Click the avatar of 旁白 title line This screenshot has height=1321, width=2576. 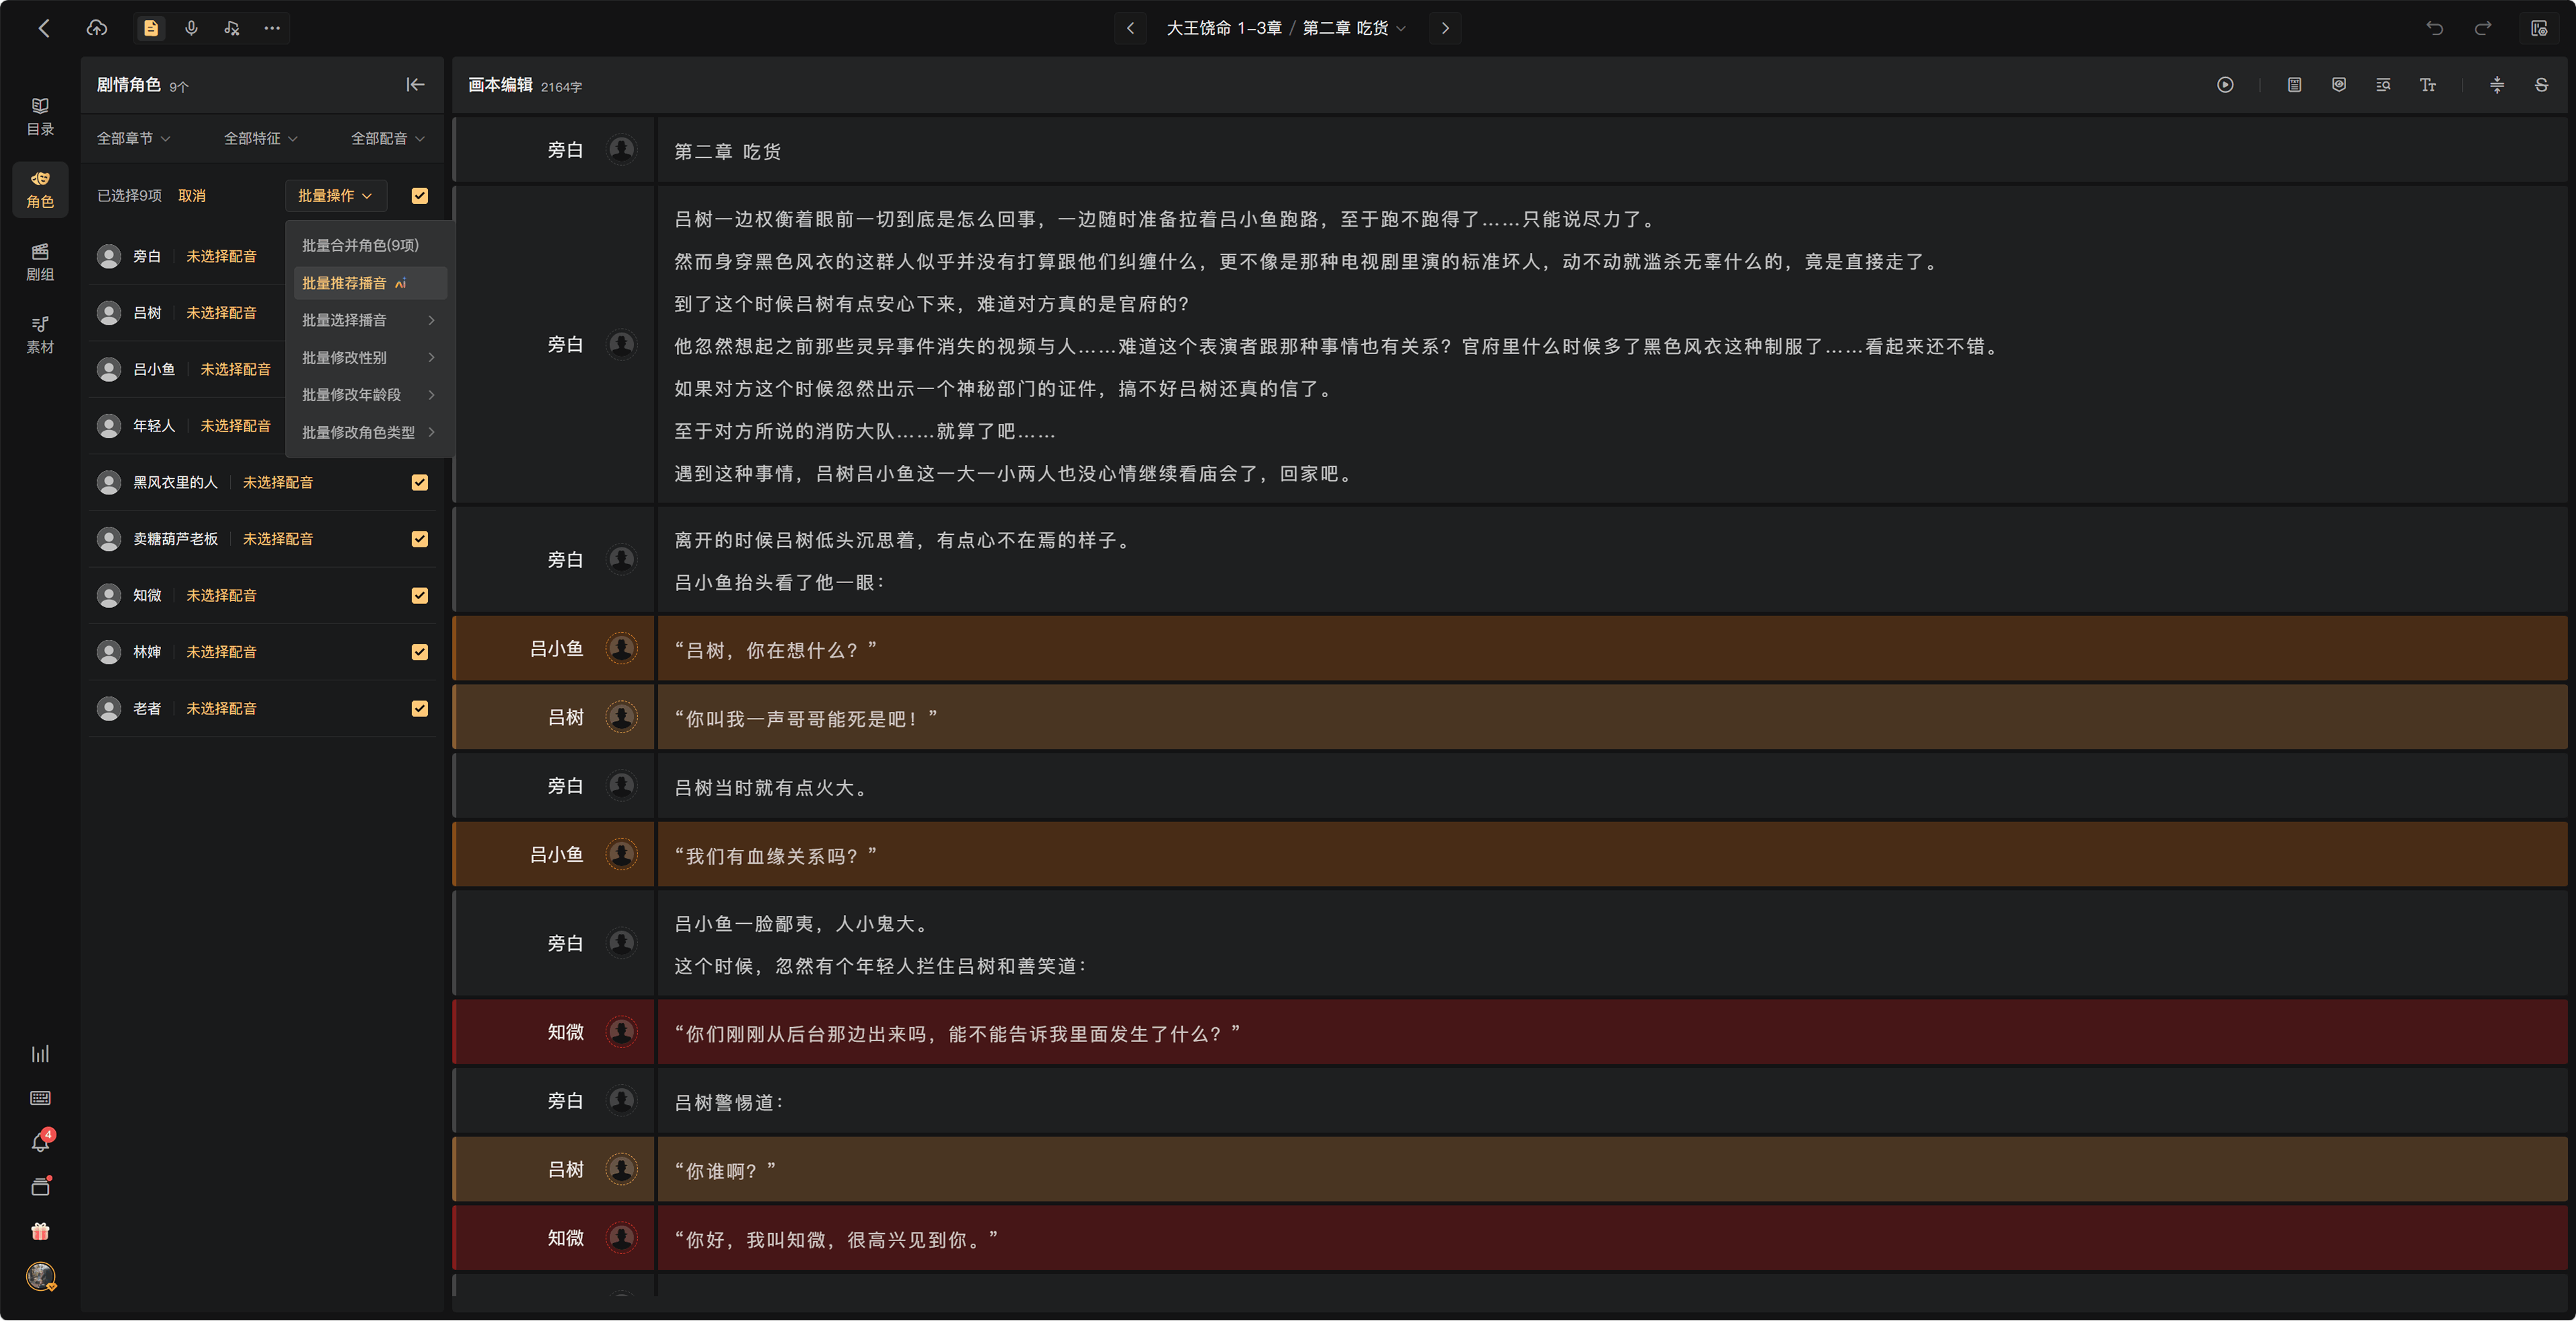(622, 150)
